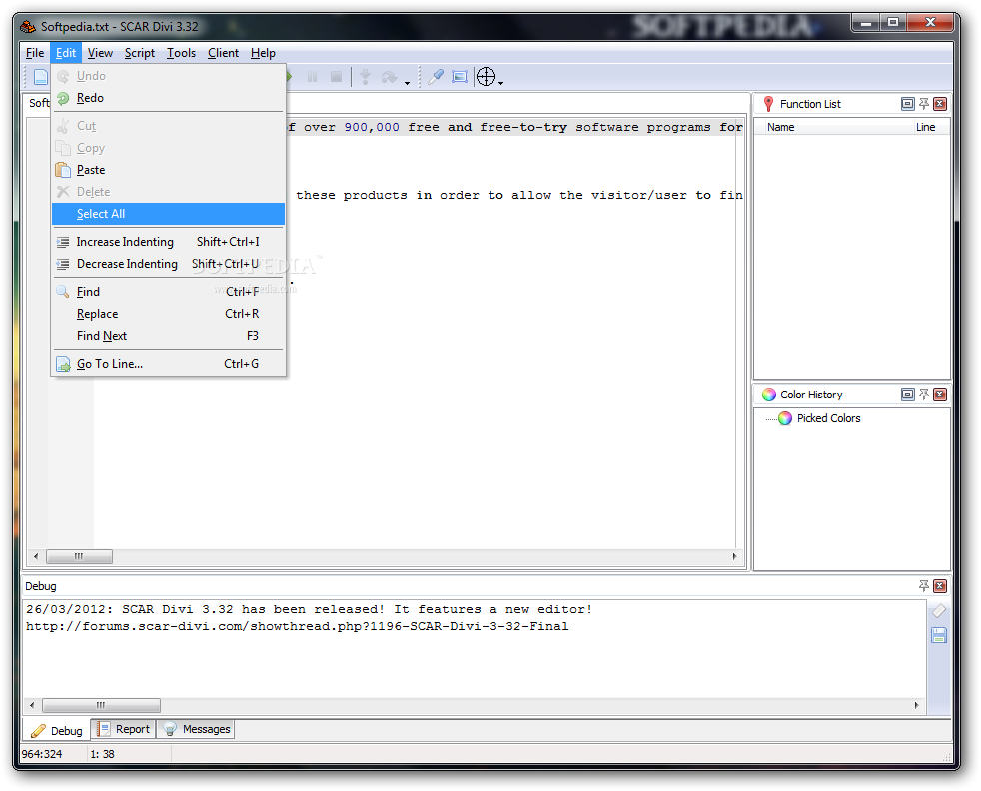Screen dimensions: 981x791
Task: Switch to the Debug tab
Action: [x=57, y=730]
